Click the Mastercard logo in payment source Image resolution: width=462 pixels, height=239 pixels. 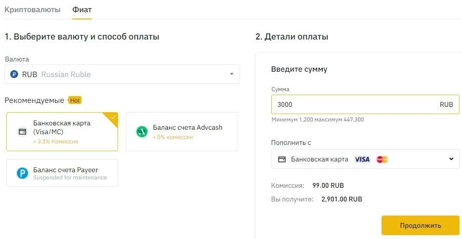click(382, 159)
